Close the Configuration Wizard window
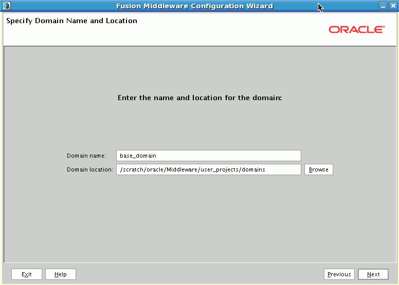The image size is (399, 285). click(x=393, y=6)
